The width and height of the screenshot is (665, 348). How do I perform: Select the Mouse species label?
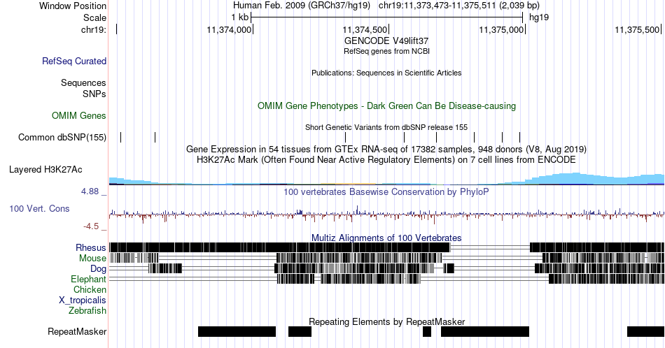click(92, 259)
